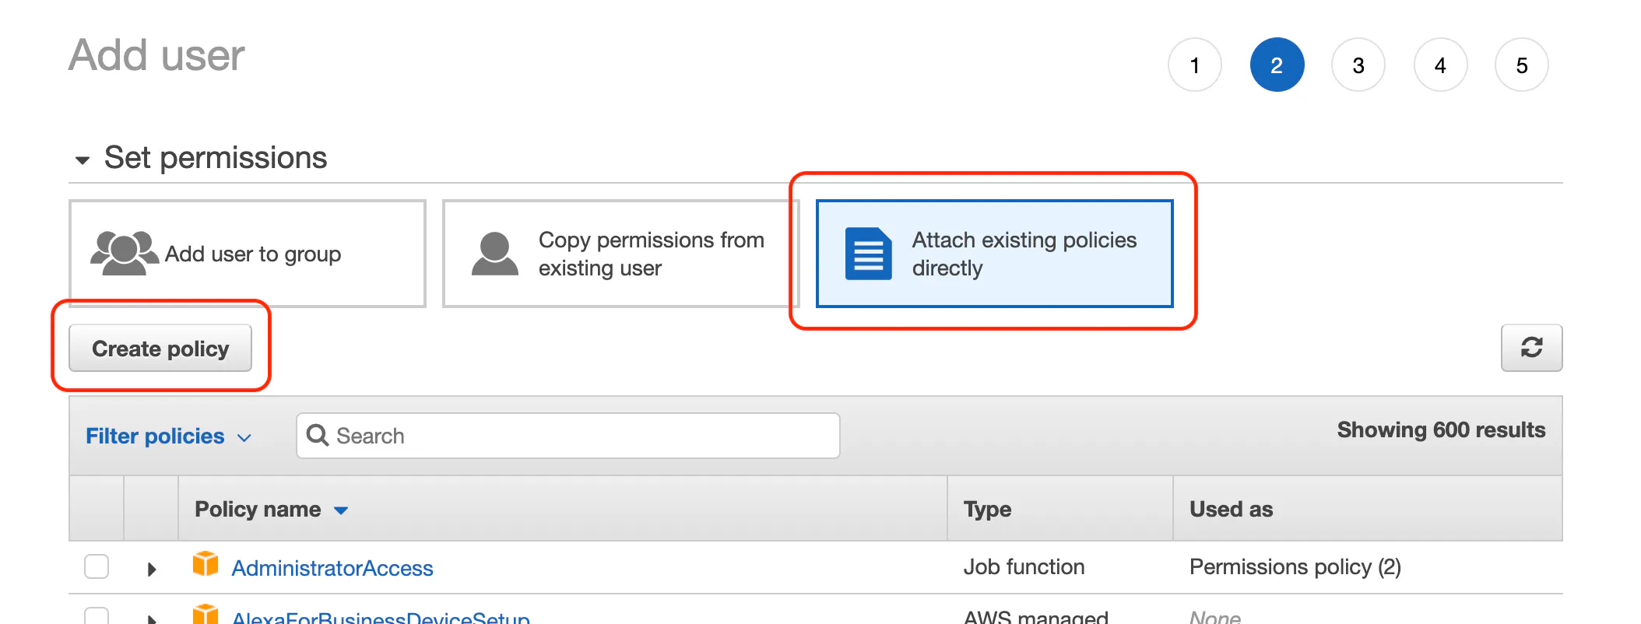The height and width of the screenshot is (624, 1641).
Task: Click the Job function type cell
Action: (1024, 566)
